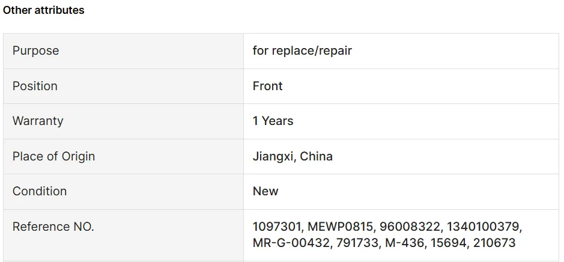Screen dimensions: 564x262
Task: Click reference number 1097301
Action: (277, 227)
